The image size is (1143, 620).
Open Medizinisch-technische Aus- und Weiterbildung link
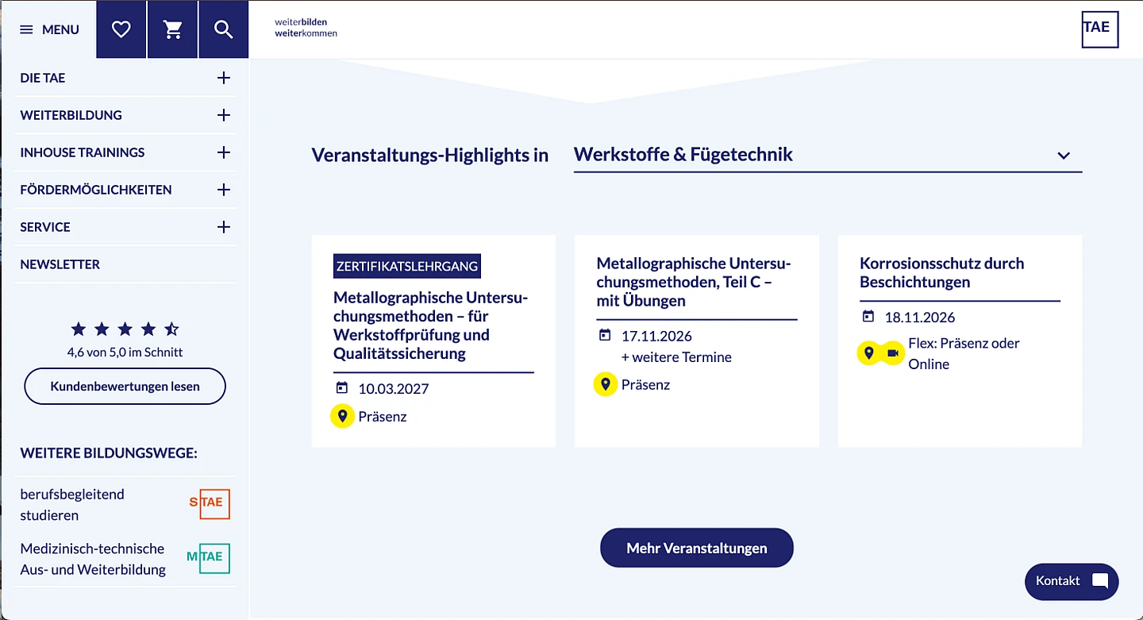tap(93, 559)
